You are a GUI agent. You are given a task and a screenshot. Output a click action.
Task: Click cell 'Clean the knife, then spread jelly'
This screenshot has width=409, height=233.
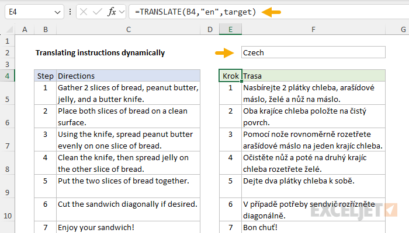(x=129, y=163)
